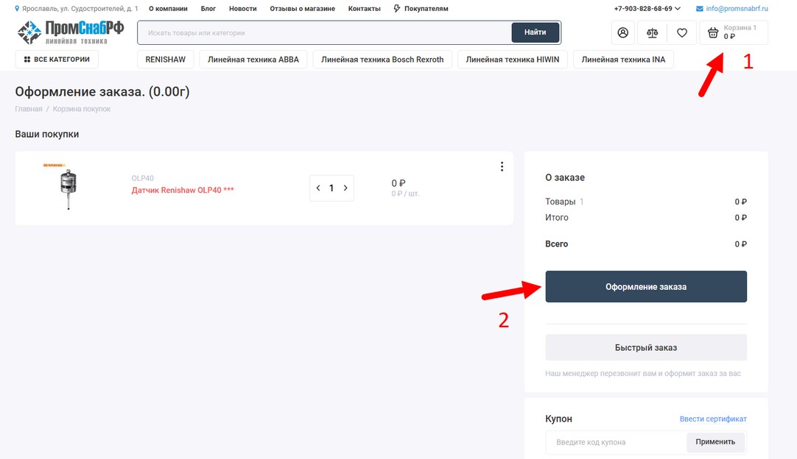Click the 0 ₽ / шт. unit price

(405, 193)
